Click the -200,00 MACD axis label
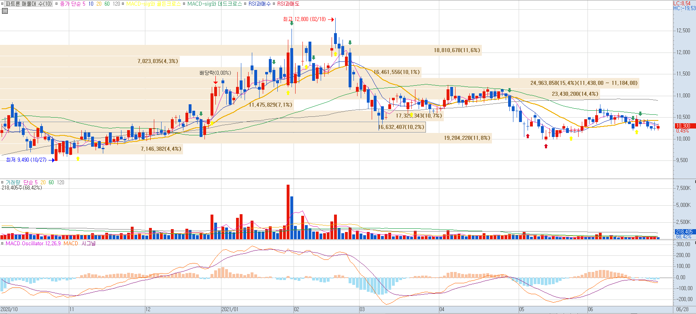The image size is (696, 314). (x=683, y=299)
